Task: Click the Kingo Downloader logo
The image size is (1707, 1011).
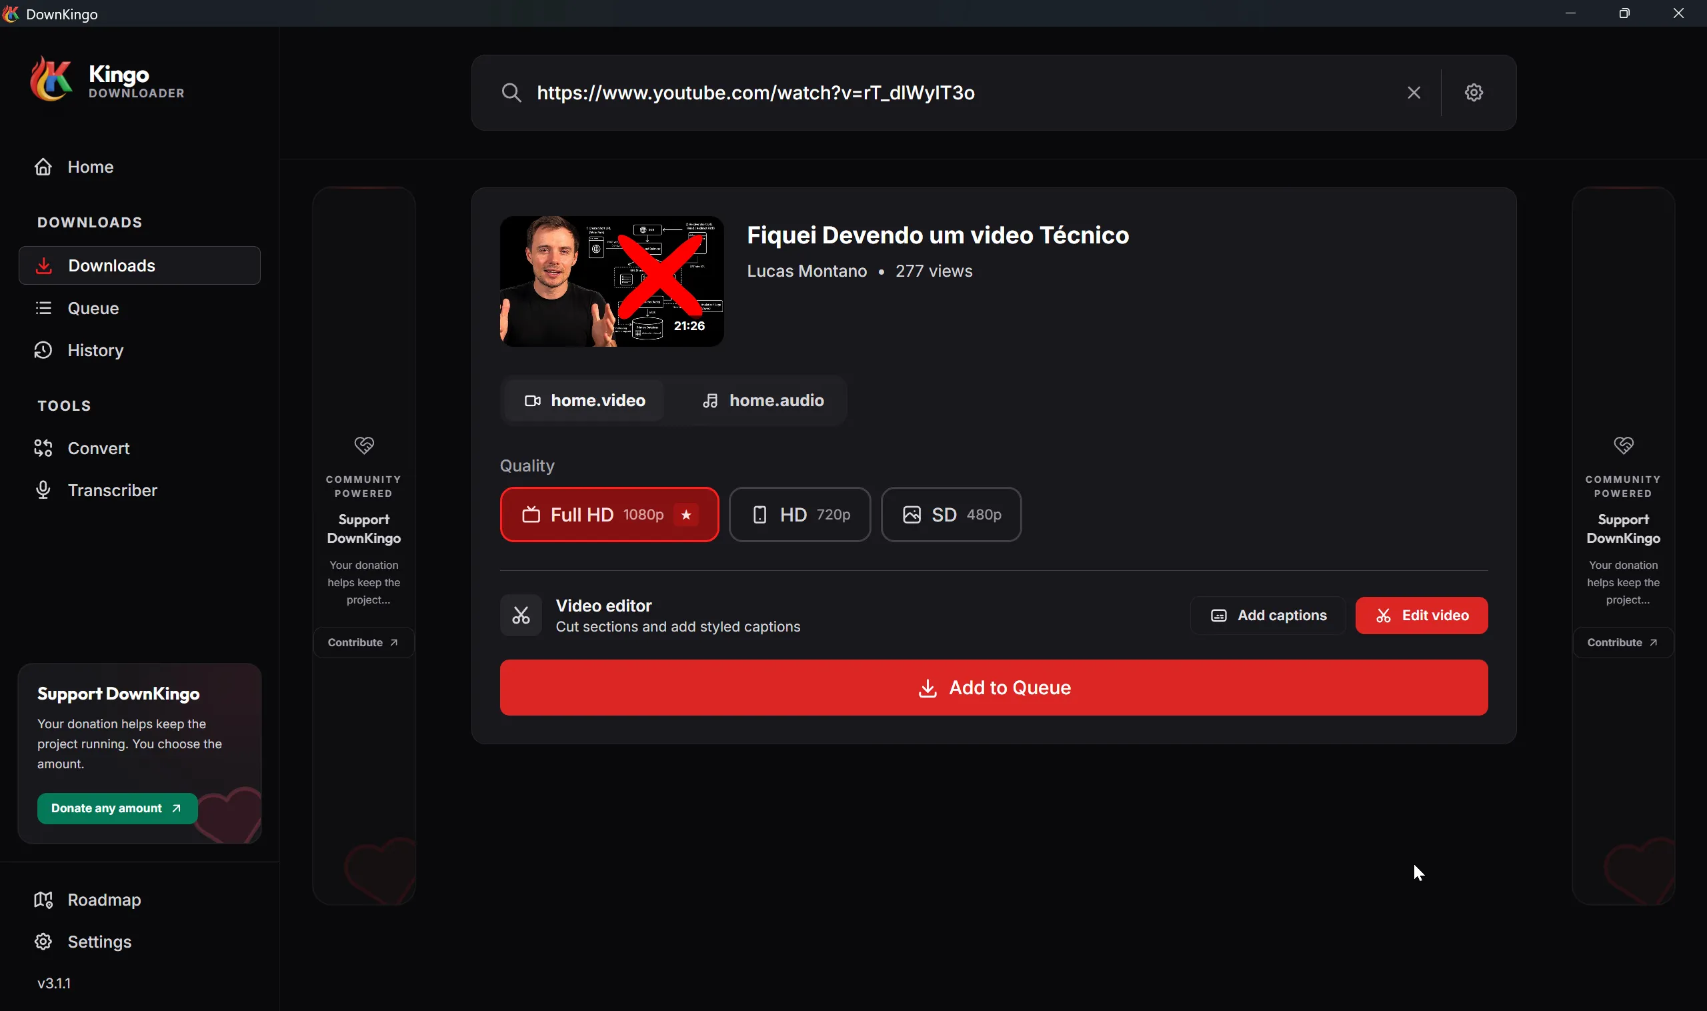Action: [x=107, y=80]
